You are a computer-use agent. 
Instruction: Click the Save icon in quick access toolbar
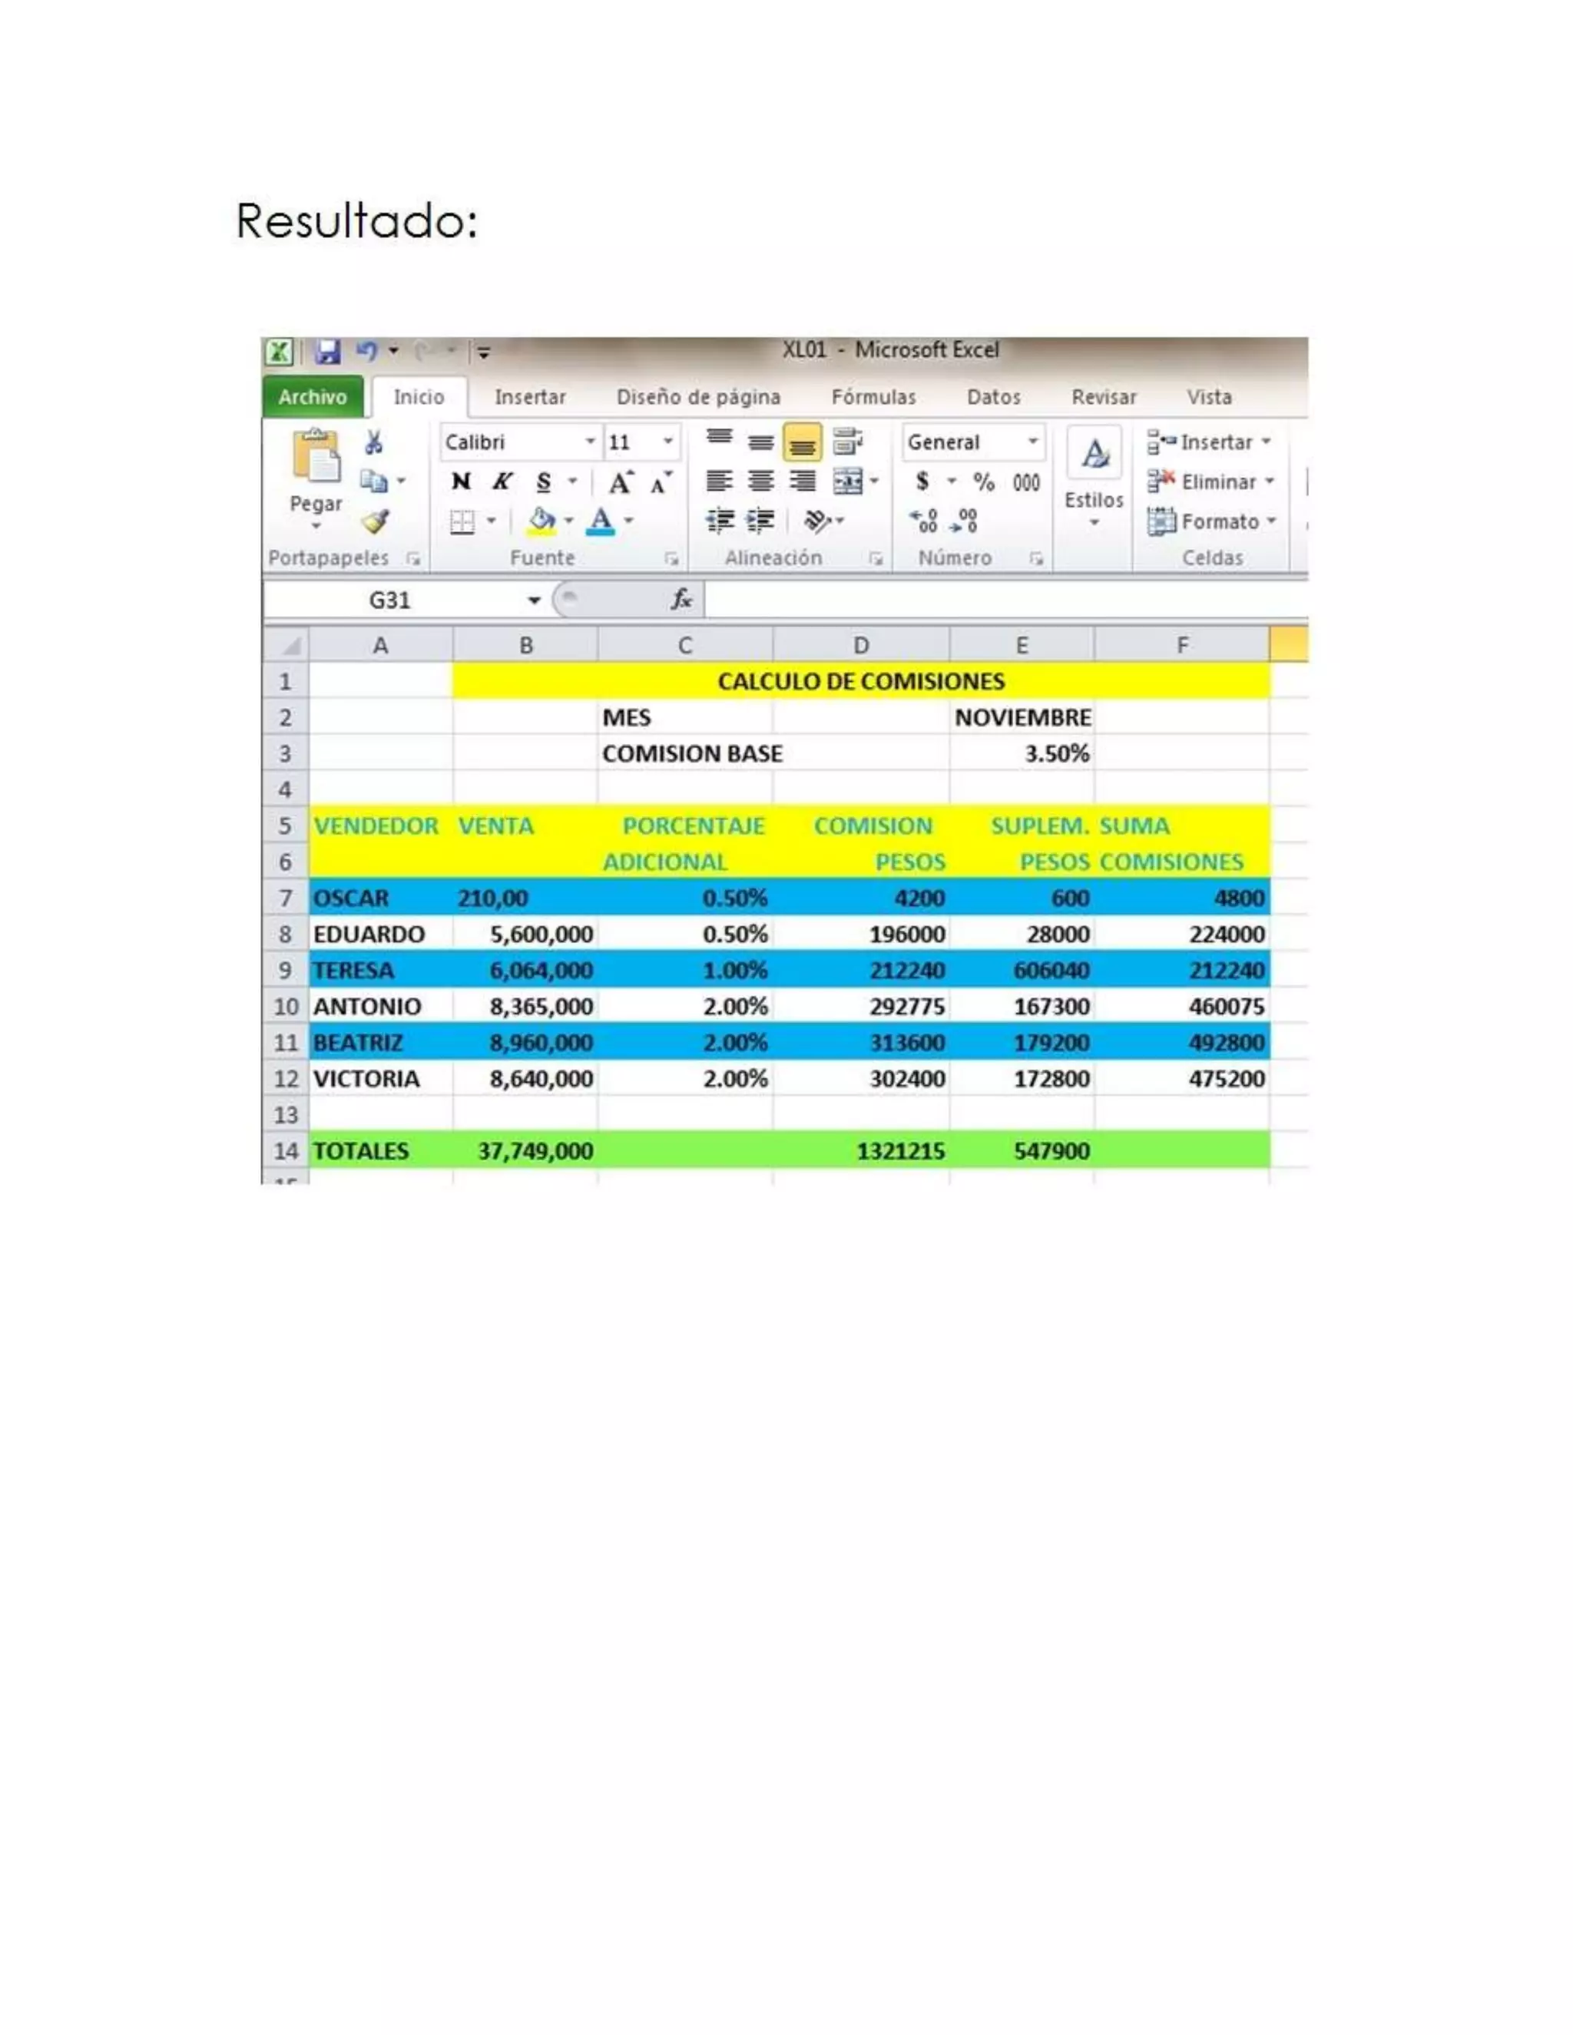tap(327, 351)
